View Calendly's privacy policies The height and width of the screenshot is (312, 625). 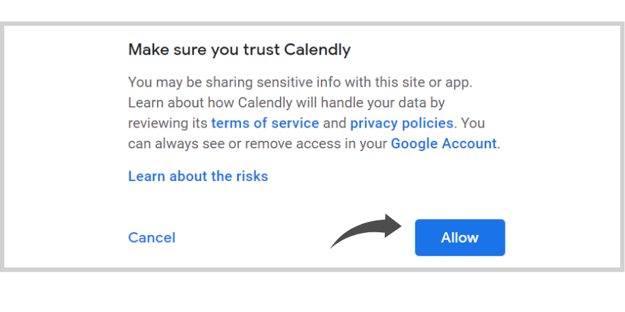click(401, 123)
